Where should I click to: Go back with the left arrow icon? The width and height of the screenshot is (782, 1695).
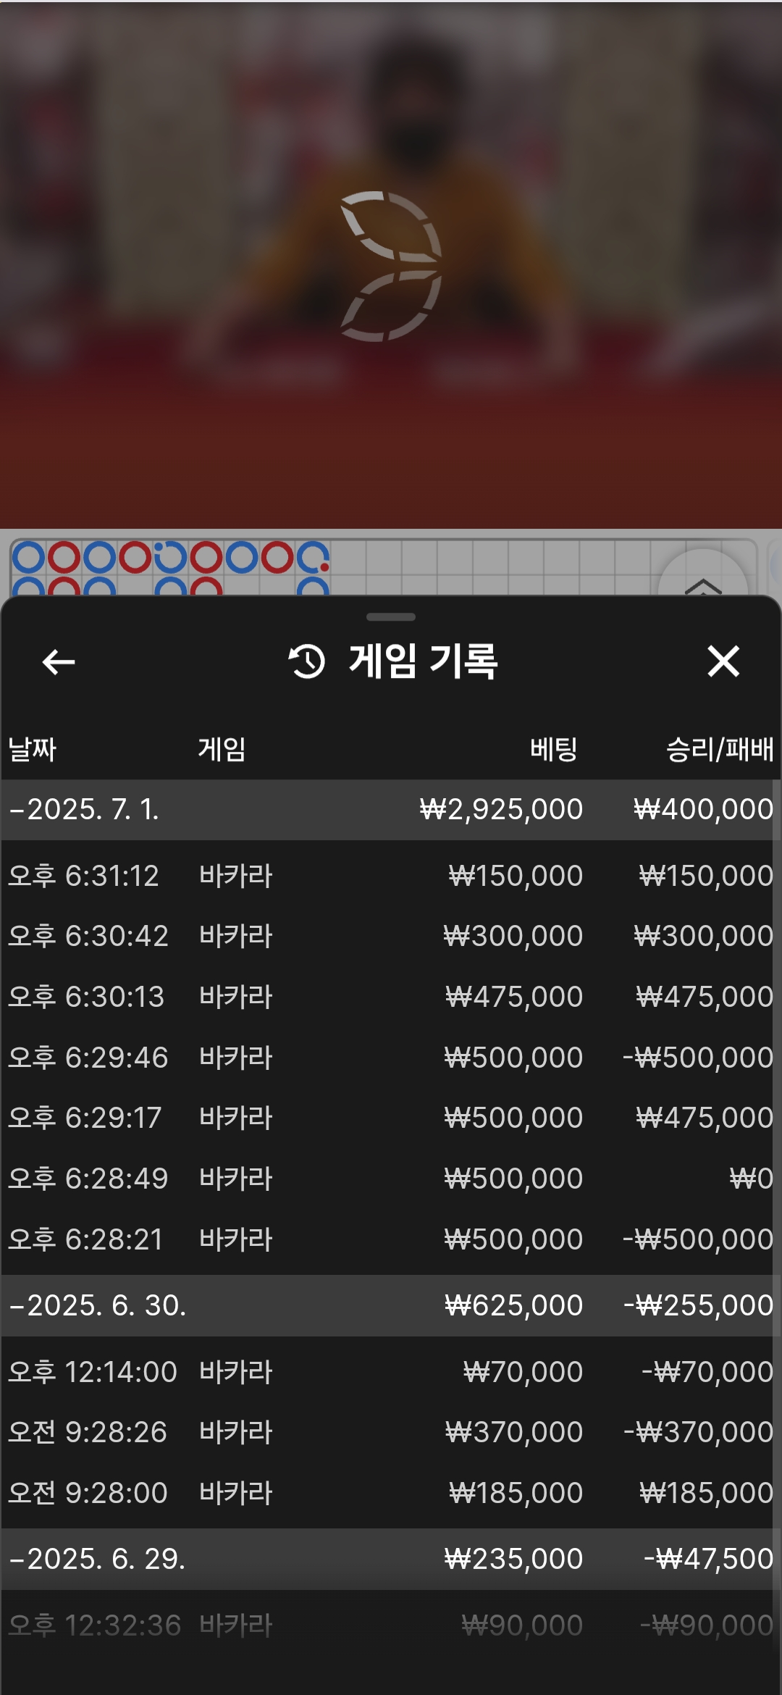coord(59,661)
